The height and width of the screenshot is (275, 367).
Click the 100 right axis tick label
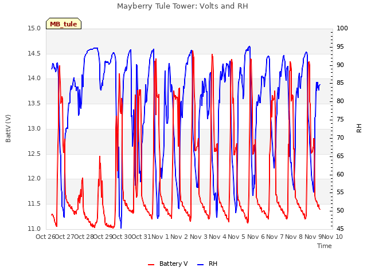coord(342,28)
